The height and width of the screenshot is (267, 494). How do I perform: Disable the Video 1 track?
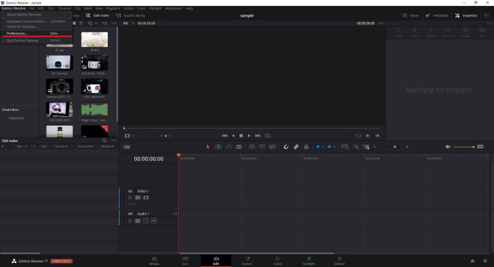(x=146, y=198)
